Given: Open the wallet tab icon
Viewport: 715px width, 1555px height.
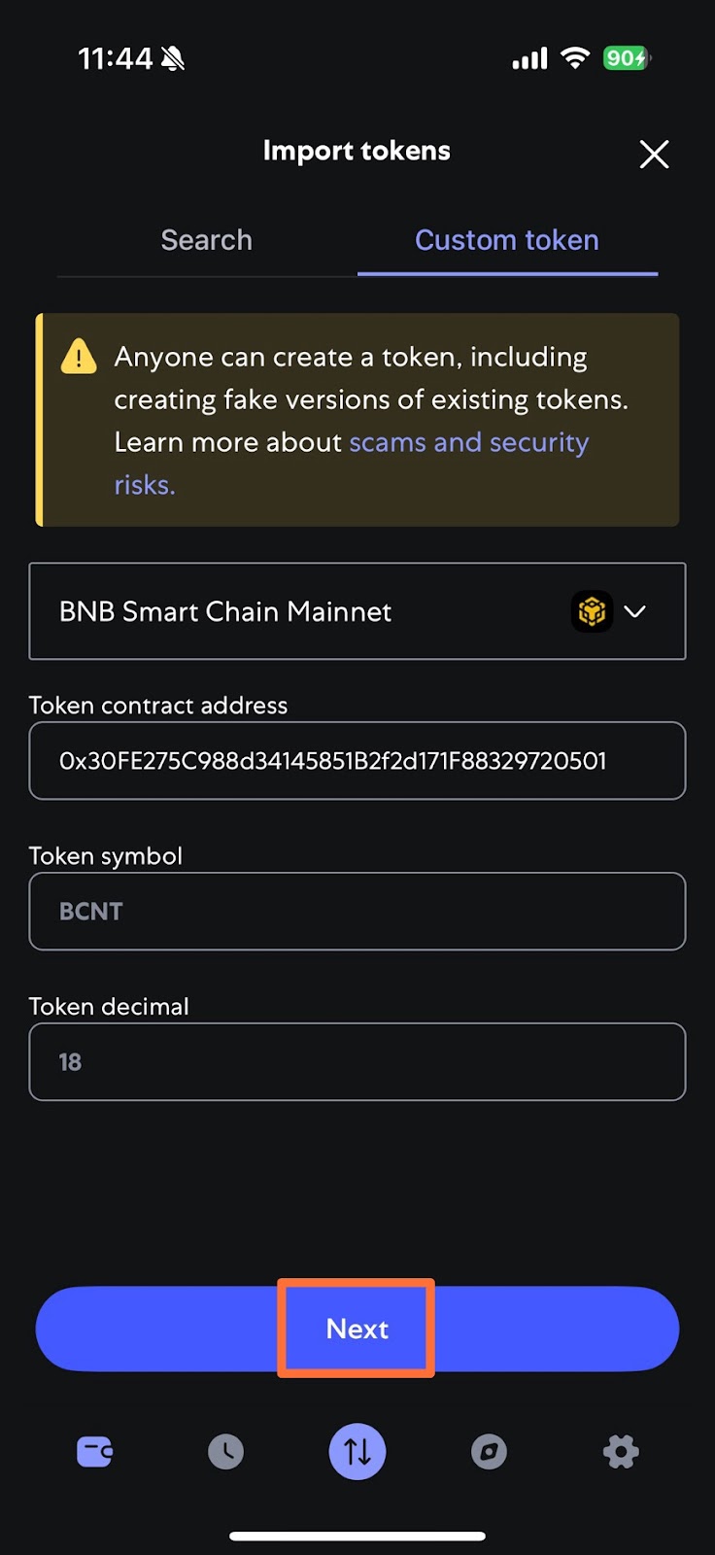Looking at the screenshot, I should [x=94, y=1452].
